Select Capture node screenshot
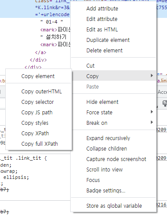The image size is (167, 216). [x=113, y=159]
